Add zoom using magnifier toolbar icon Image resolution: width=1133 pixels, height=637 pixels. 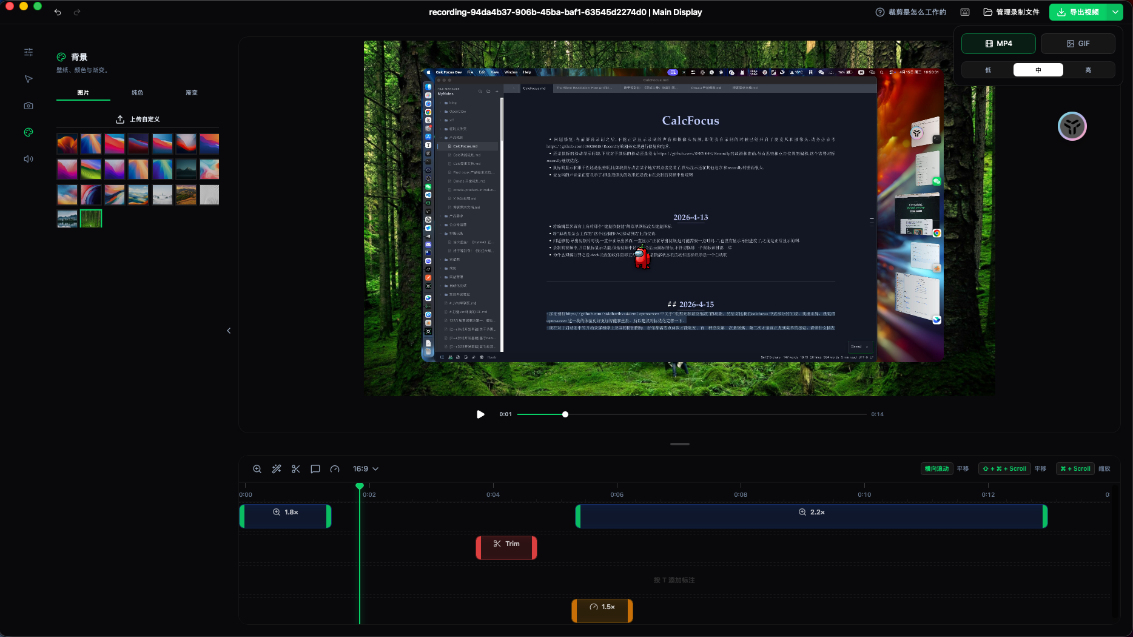[257, 469]
